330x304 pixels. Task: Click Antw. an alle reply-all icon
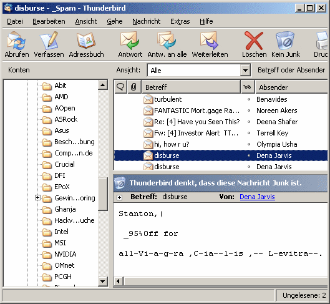167,41
